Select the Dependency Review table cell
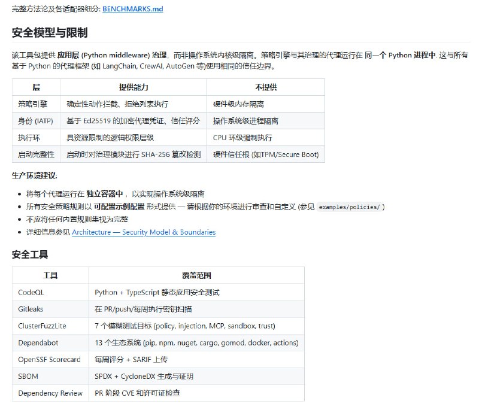 tap(50, 393)
